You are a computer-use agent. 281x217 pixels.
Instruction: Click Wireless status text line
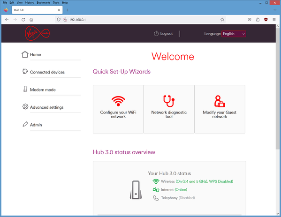(197, 181)
